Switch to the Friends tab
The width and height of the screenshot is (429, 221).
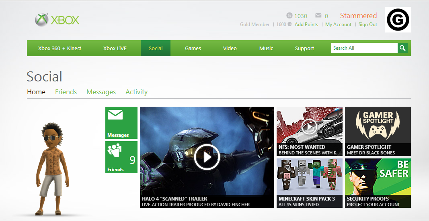(x=66, y=92)
